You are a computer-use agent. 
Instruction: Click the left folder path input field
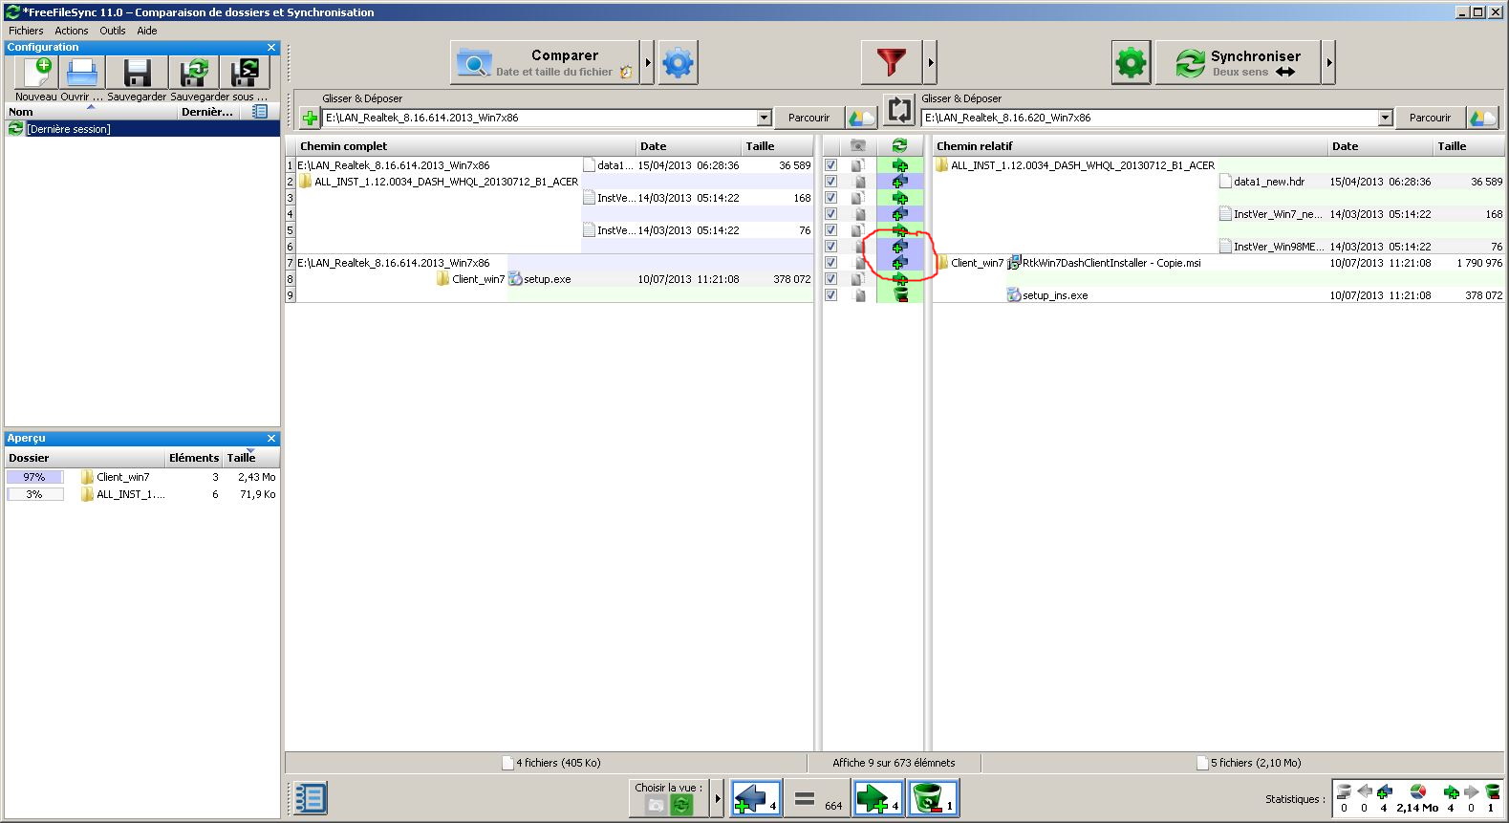pyautogui.click(x=540, y=118)
